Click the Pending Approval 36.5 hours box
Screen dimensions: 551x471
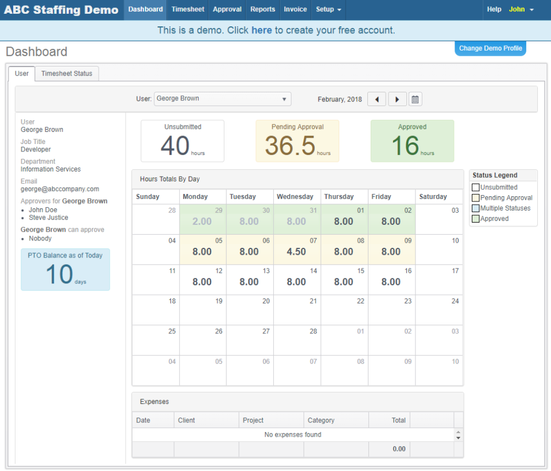297,141
